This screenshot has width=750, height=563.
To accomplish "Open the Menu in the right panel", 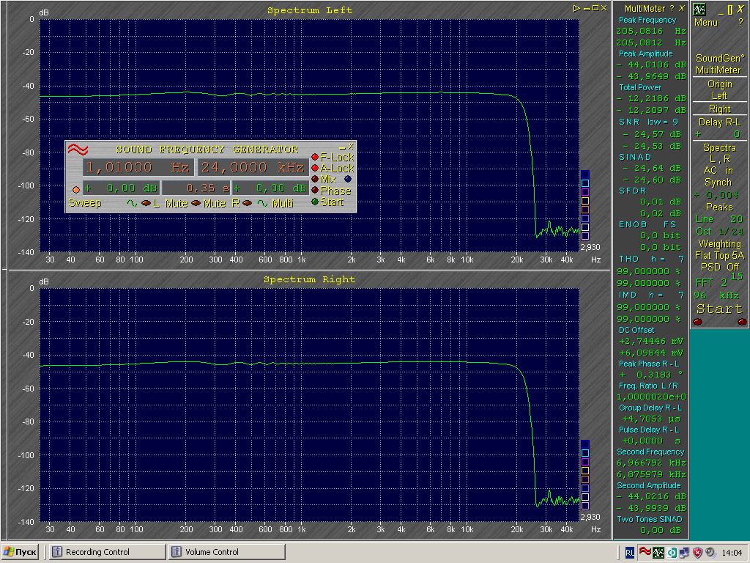I will (x=706, y=23).
